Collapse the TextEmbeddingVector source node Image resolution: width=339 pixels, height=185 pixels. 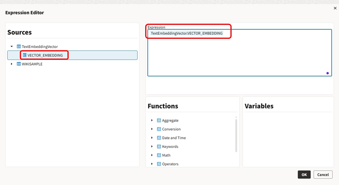(x=12, y=46)
